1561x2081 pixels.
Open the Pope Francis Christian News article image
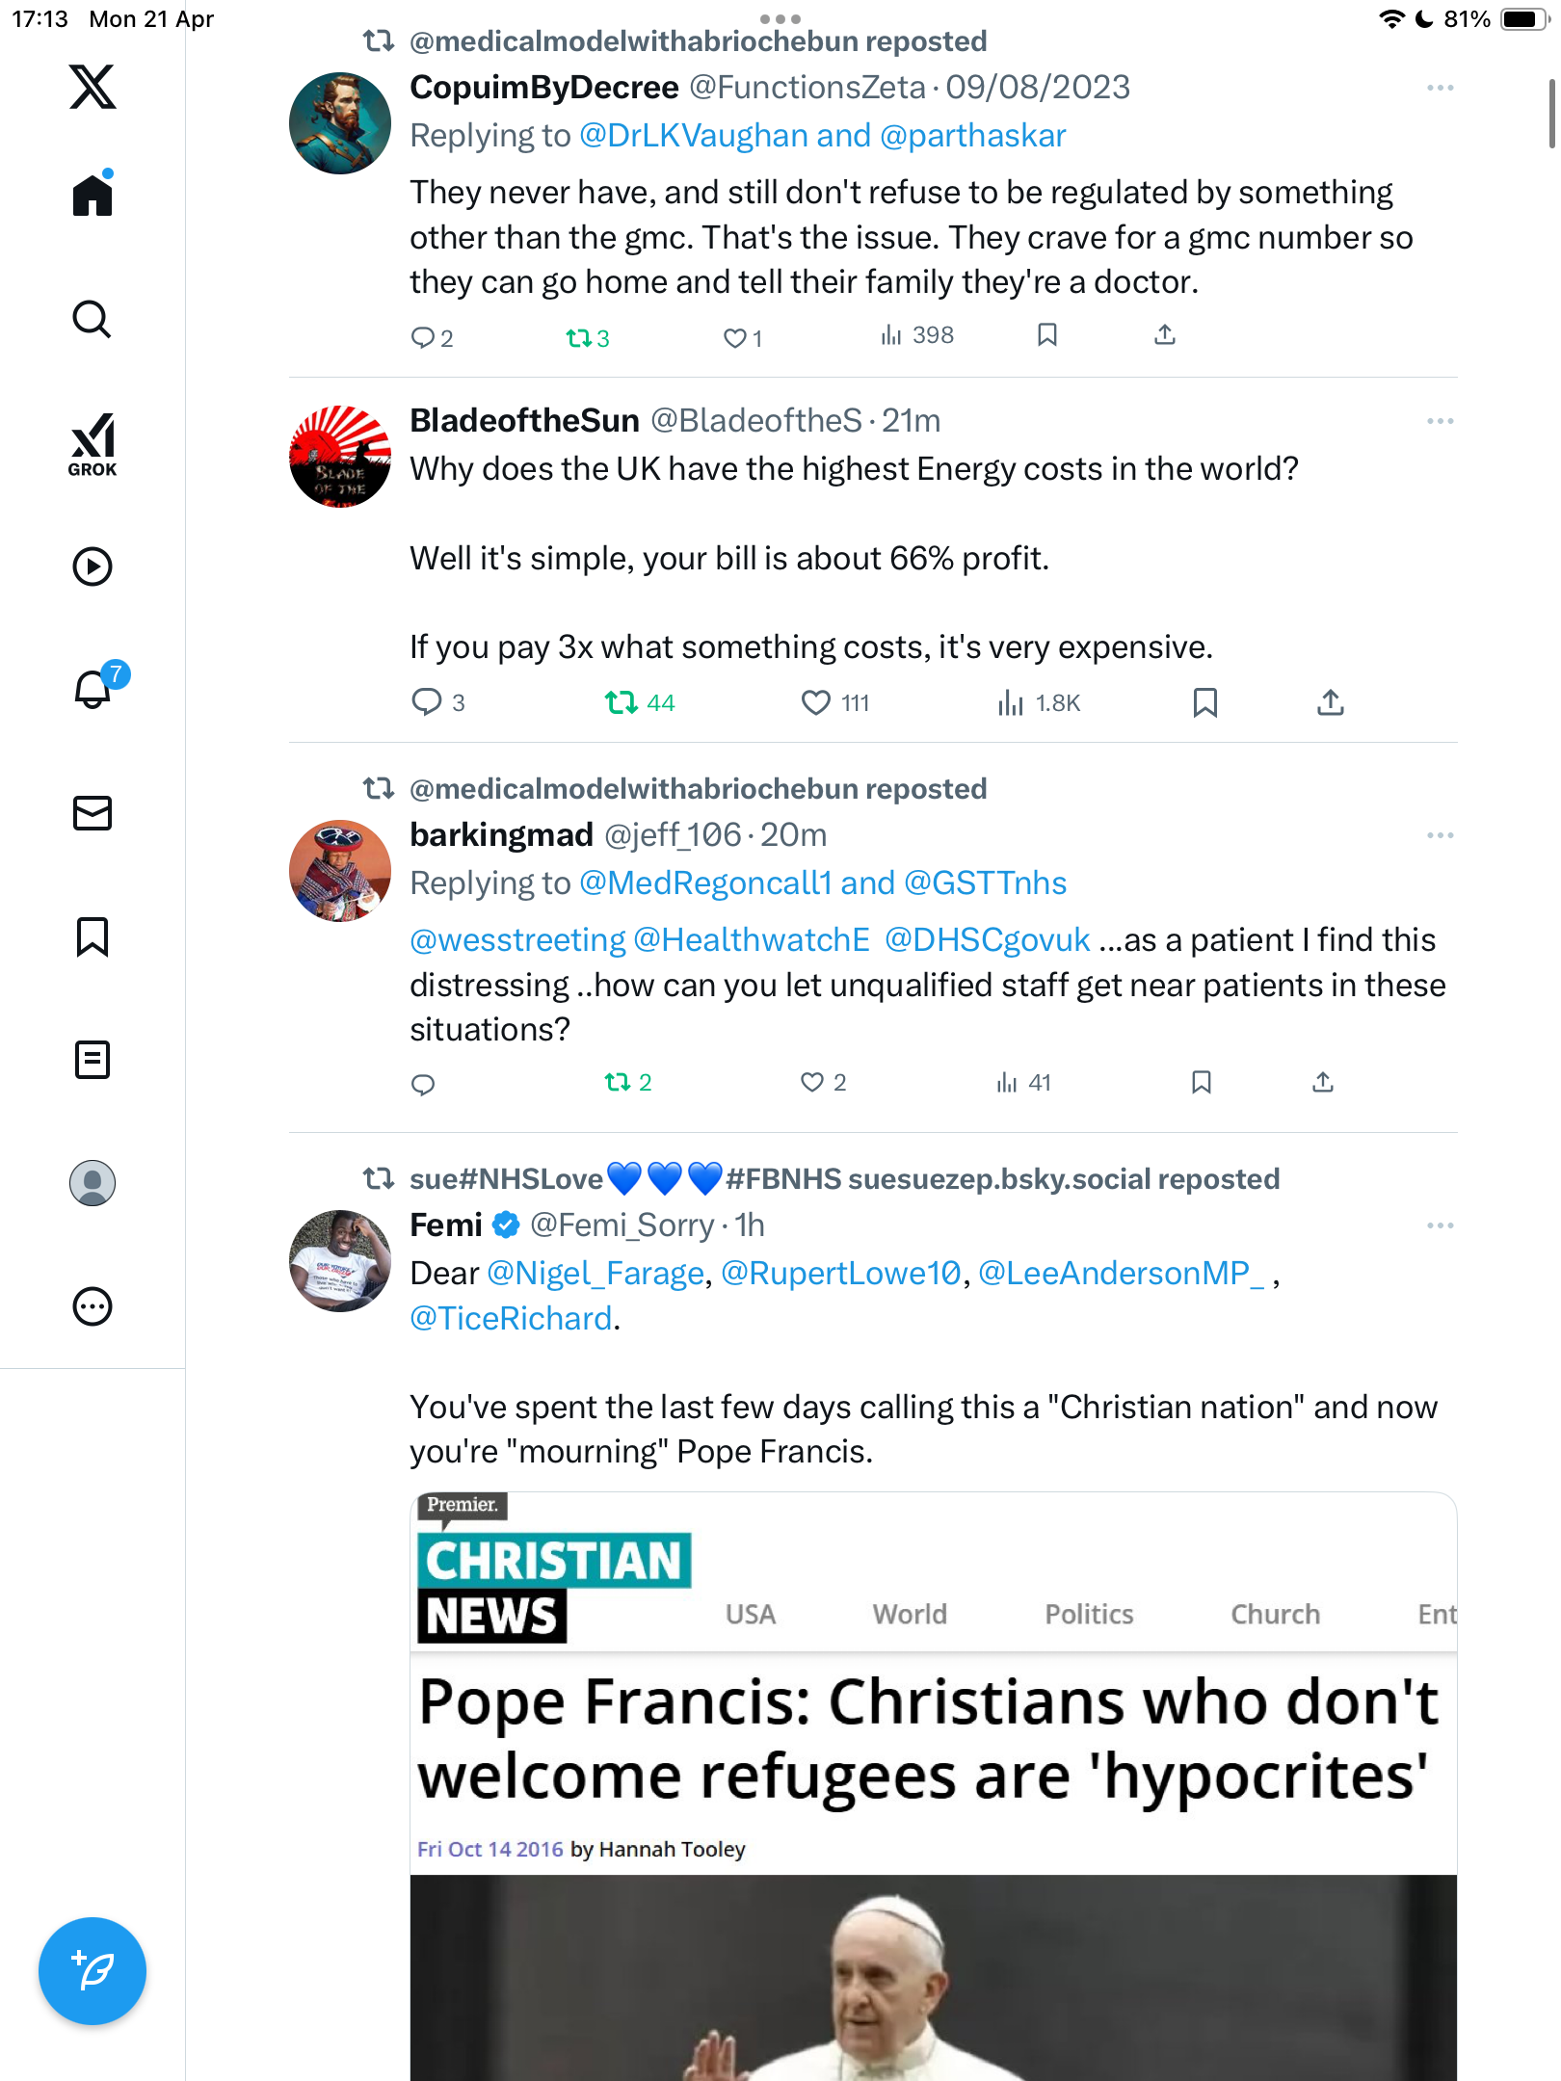click(x=933, y=1786)
